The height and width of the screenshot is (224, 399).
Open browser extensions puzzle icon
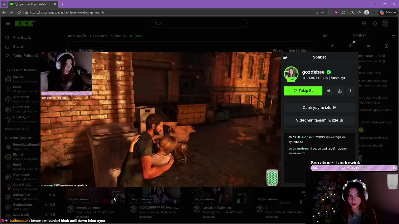[343, 12]
